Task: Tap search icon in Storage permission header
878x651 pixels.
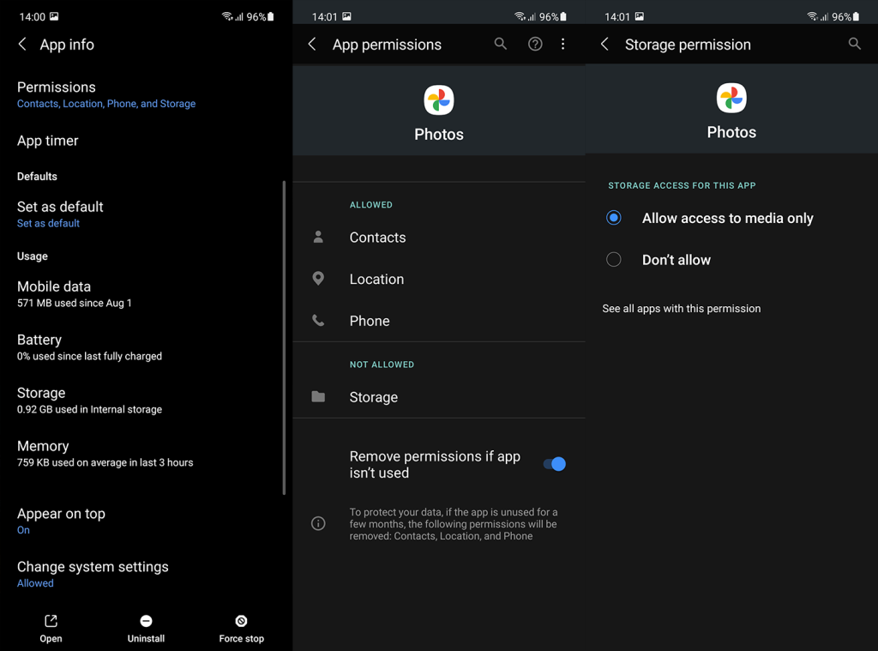Action: (855, 44)
